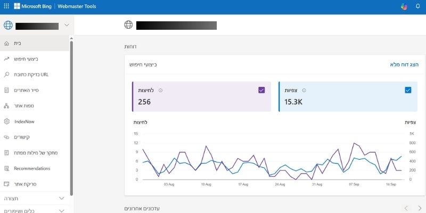Screen dimensions: 426x213
Task: Click the home icon in sidebar
Action: tap(6, 43)
